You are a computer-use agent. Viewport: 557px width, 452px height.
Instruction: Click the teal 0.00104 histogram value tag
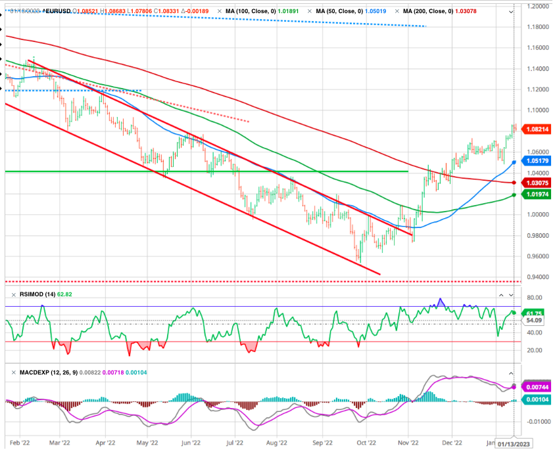[537, 399]
